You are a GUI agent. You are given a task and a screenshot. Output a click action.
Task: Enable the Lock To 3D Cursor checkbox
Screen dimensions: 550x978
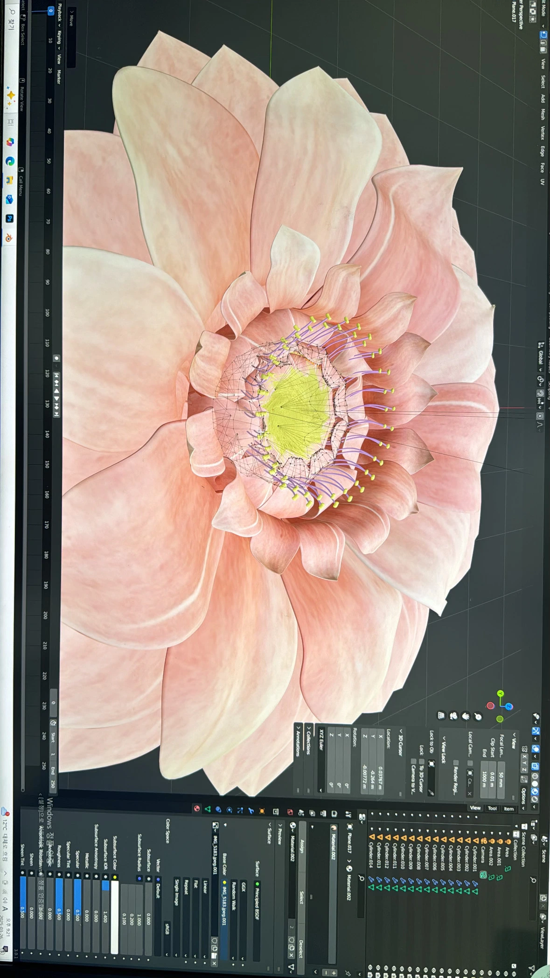pos(421,761)
